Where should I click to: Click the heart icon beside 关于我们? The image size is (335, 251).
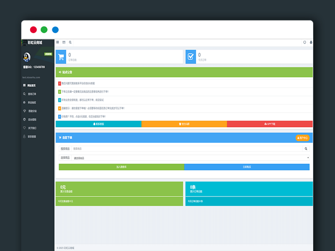click(24, 128)
